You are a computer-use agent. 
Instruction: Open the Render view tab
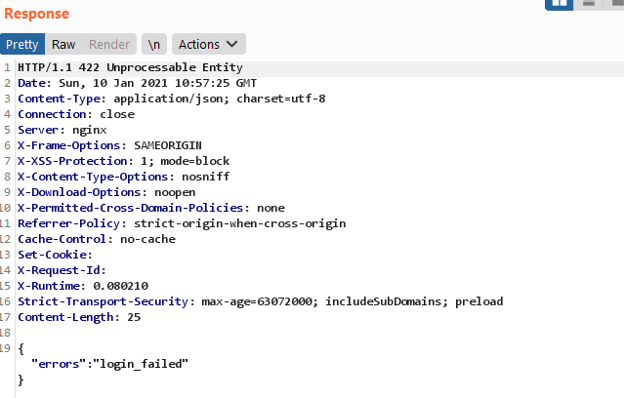(109, 44)
